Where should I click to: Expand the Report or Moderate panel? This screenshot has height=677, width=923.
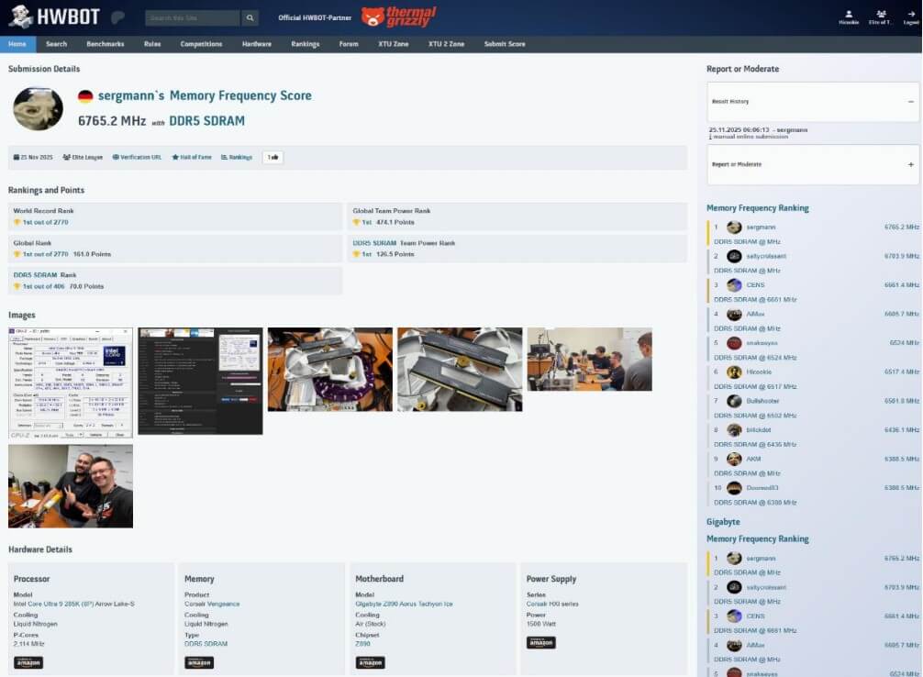(910, 165)
